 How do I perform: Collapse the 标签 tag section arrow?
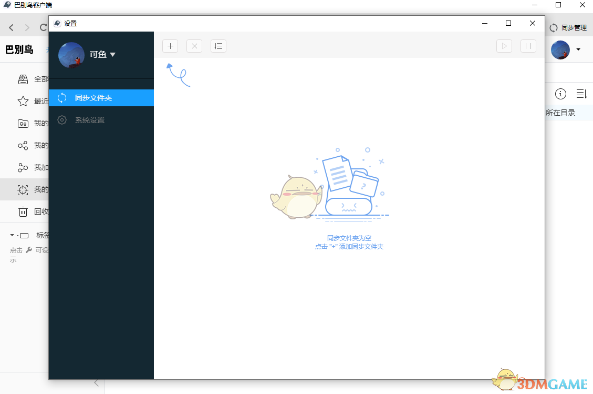click(12, 235)
